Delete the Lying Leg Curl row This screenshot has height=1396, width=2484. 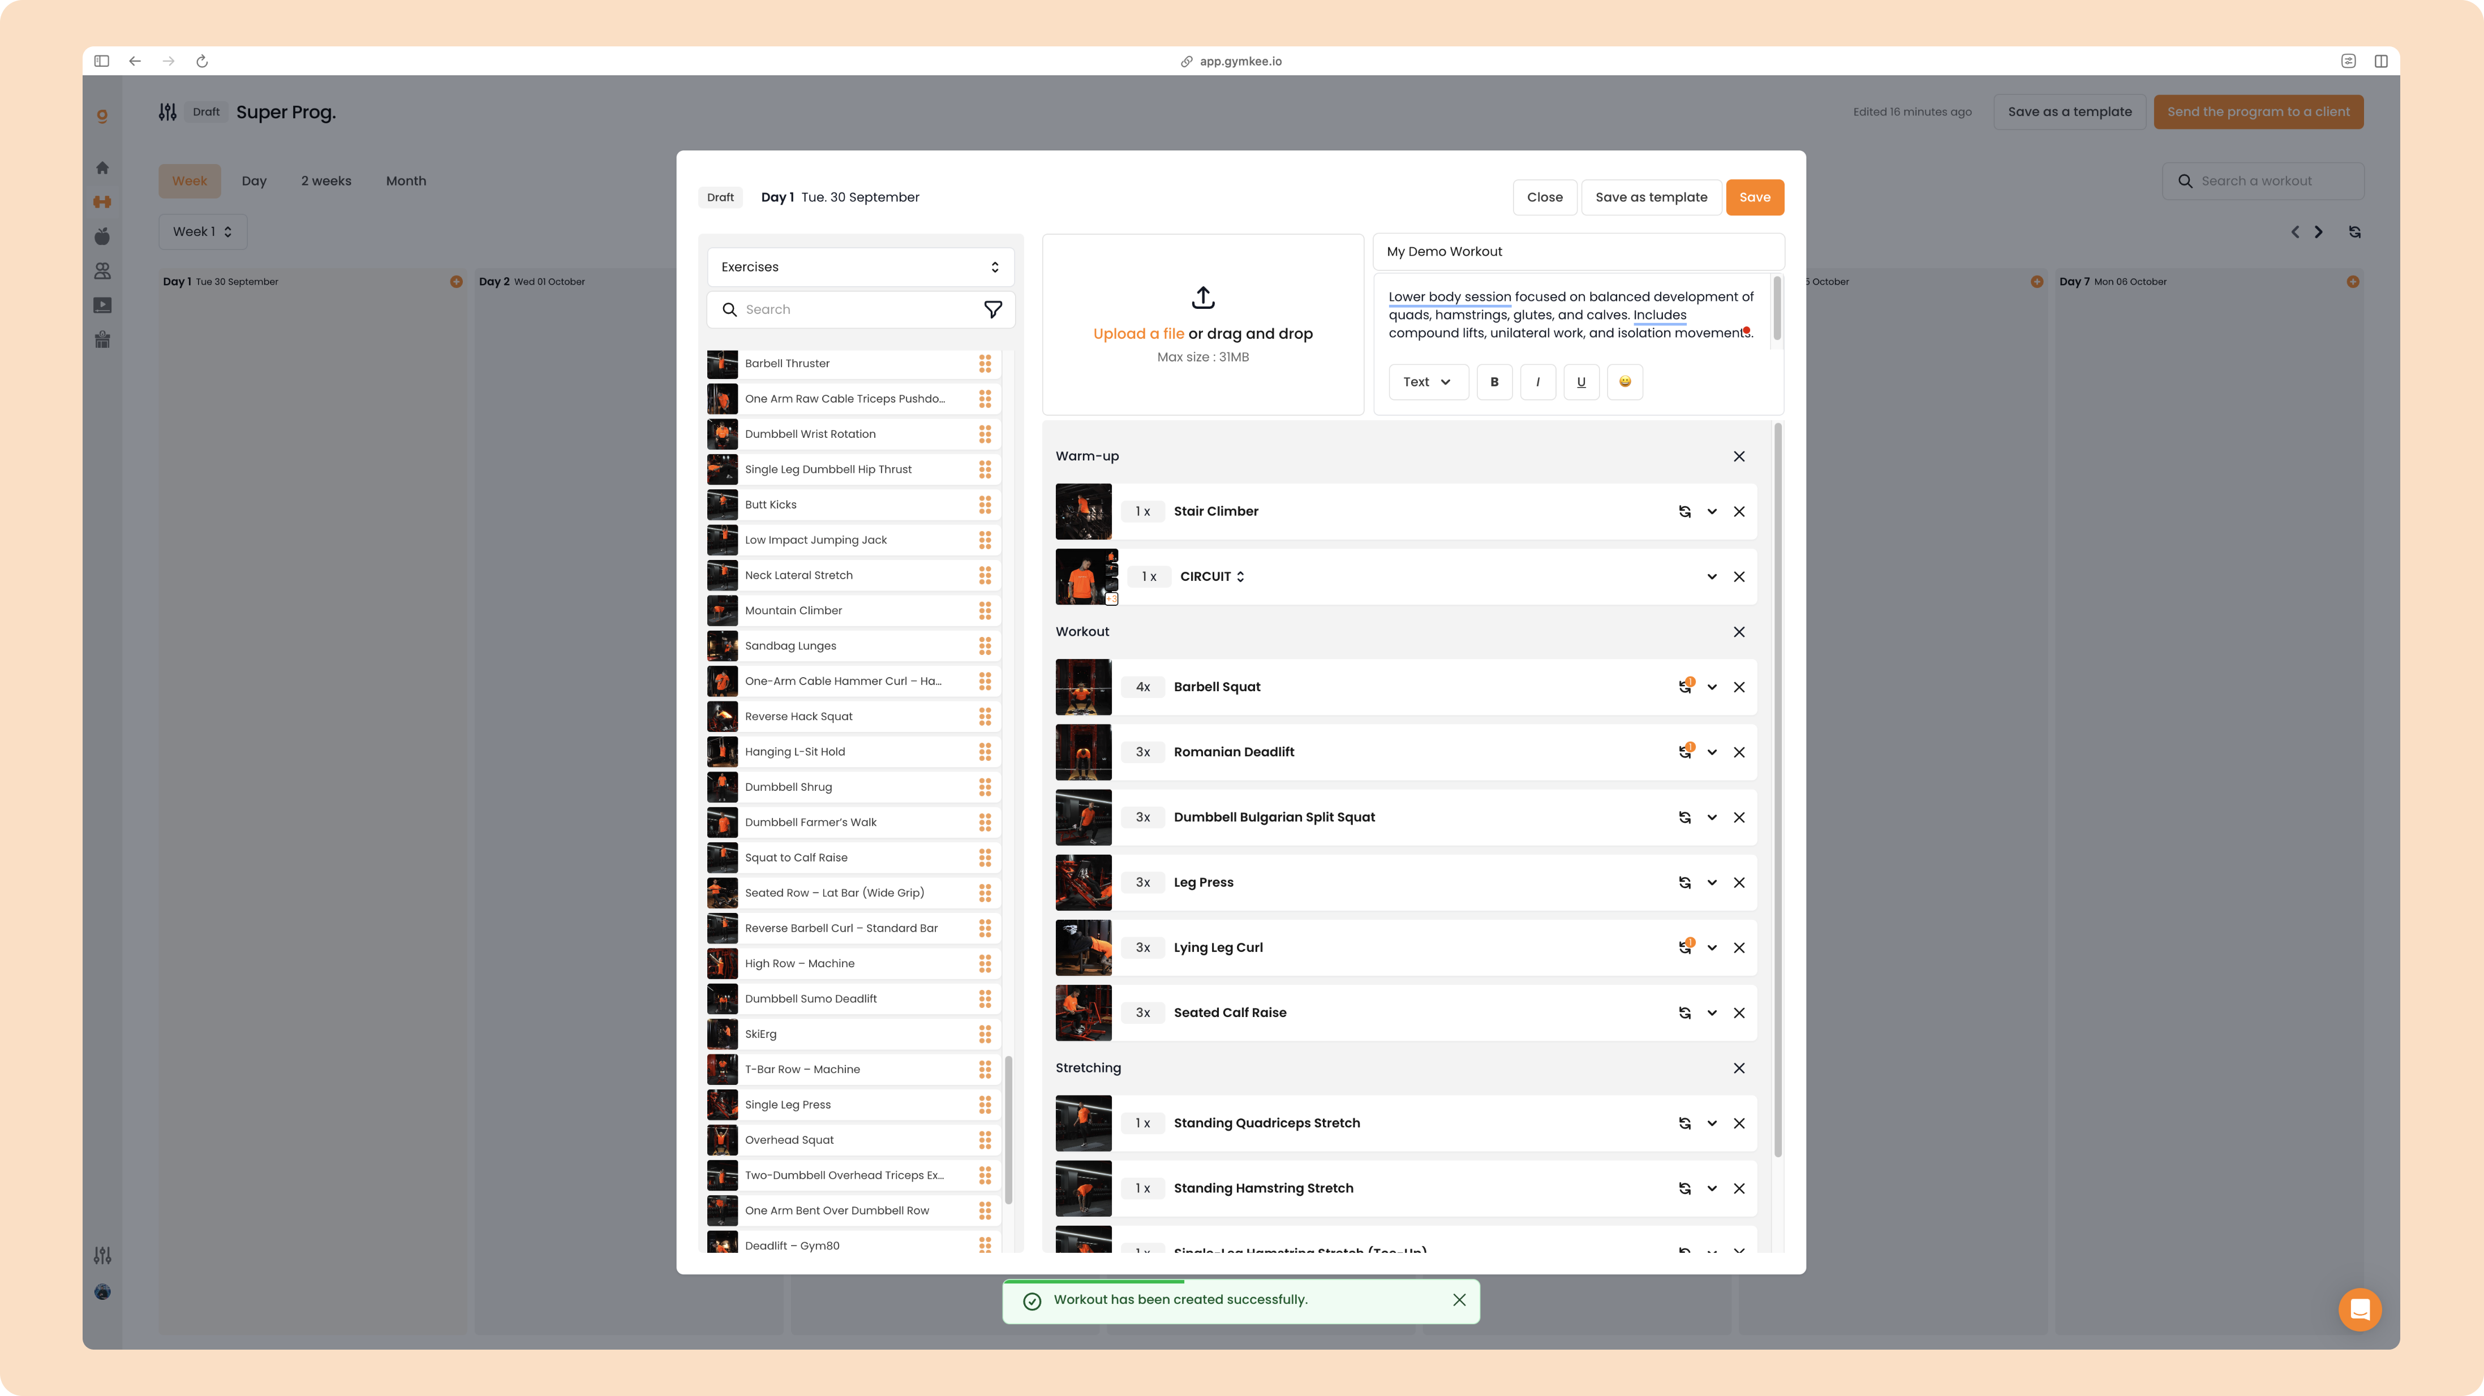click(x=1739, y=947)
